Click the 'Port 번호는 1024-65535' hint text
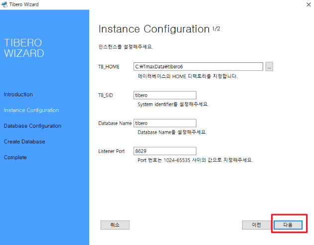The image size is (314, 245). pos(195,160)
